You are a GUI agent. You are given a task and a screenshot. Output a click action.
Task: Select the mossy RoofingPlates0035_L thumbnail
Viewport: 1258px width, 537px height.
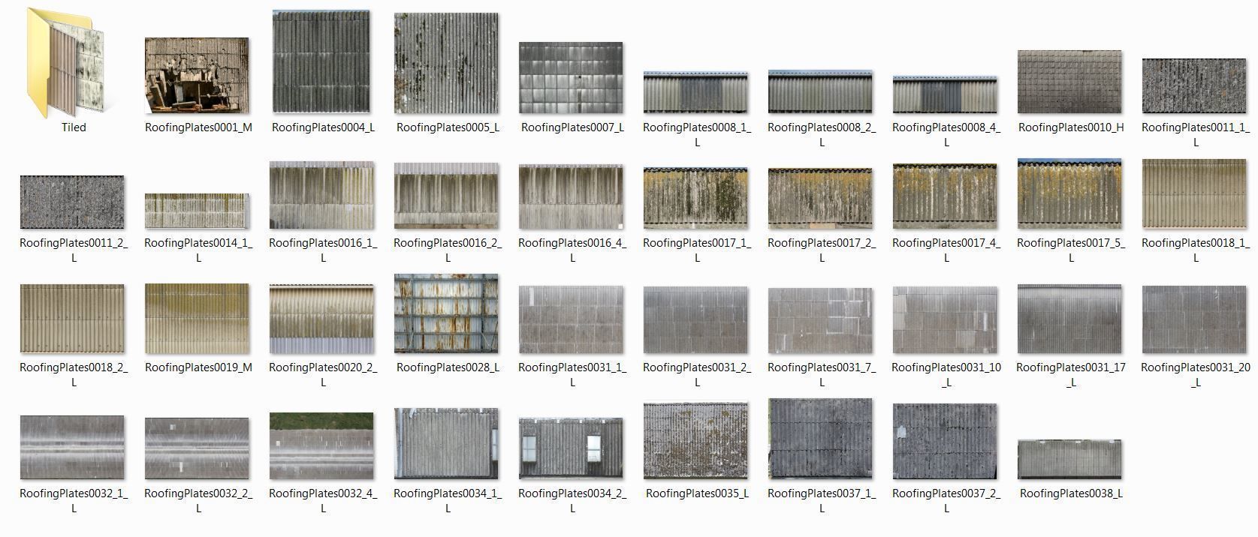coord(695,442)
